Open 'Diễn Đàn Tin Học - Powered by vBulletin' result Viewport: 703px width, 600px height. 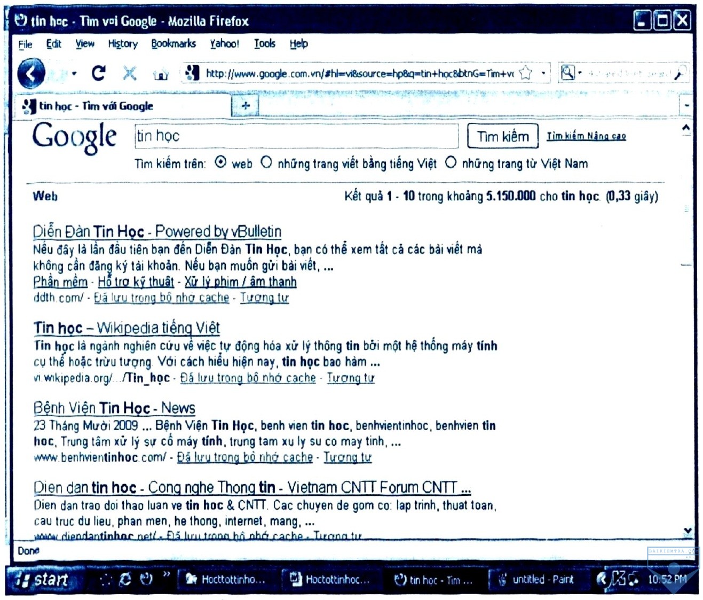157,232
